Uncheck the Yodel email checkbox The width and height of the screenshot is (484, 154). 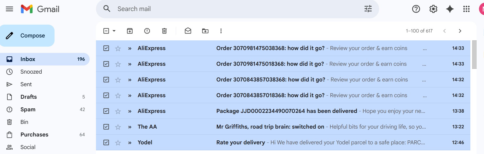click(x=106, y=142)
